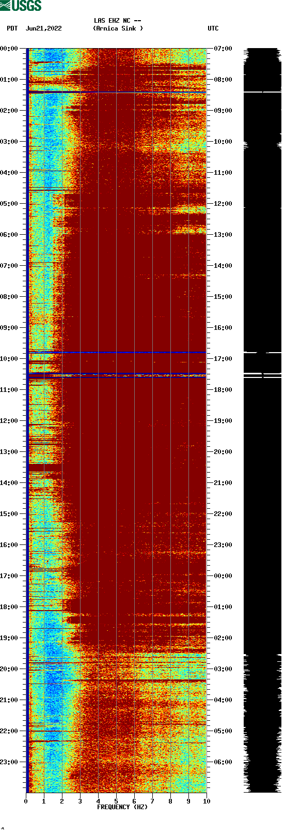
Task: Click the PDT time label '14:00'
Action: tap(9, 483)
